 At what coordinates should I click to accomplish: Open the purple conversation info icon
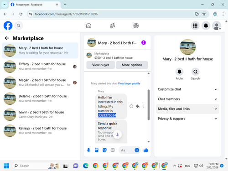point(144,42)
